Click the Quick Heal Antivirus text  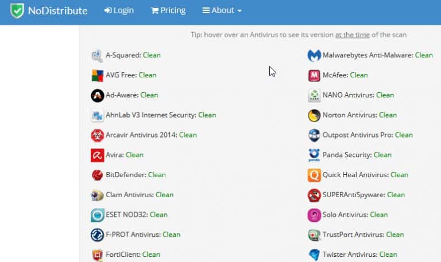(365, 175)
